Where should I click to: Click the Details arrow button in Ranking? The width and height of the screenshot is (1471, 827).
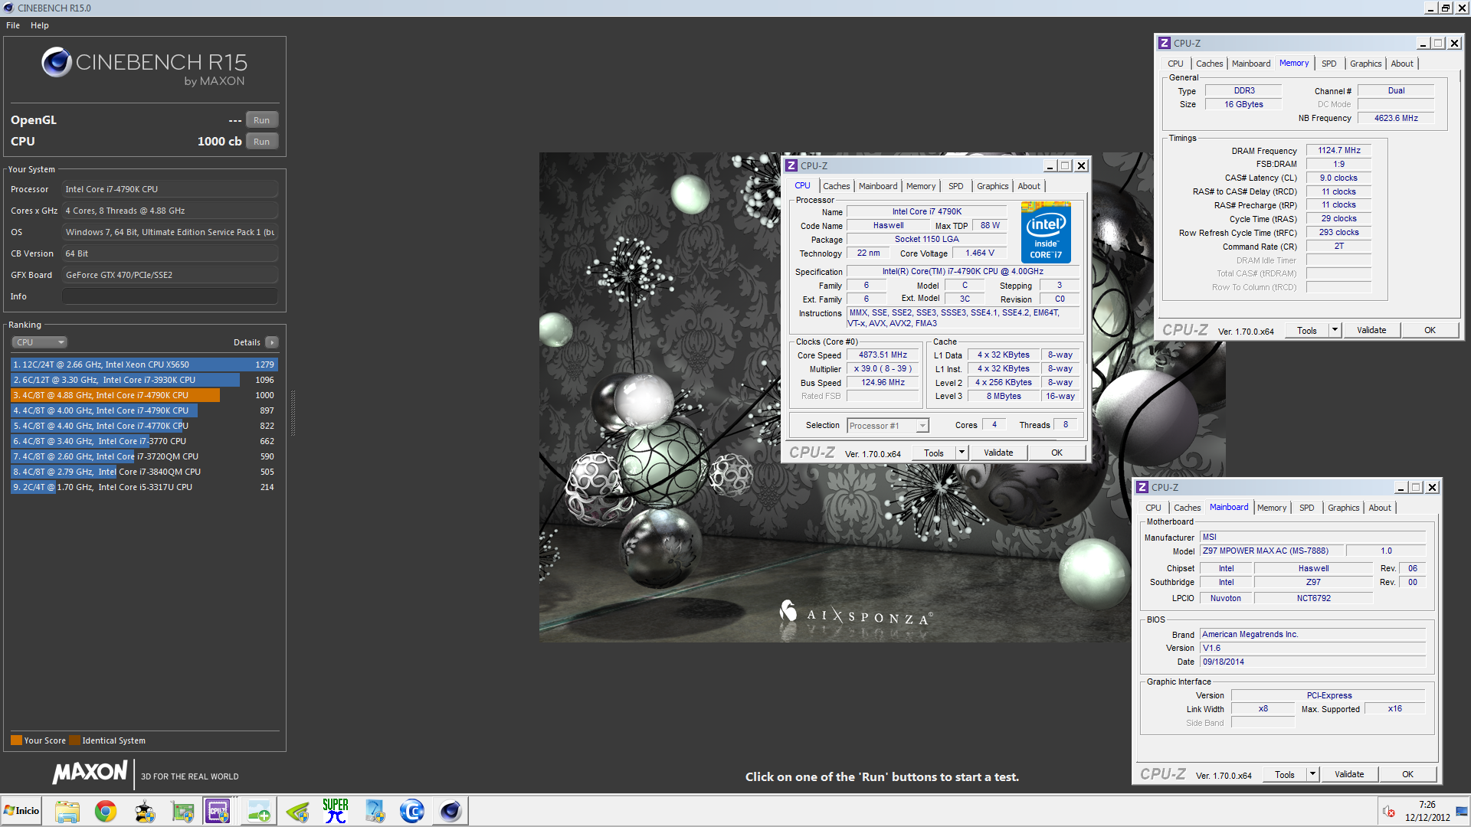click(x=272, y=342)
